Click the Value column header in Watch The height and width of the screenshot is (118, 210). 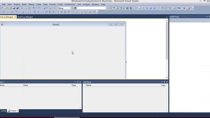(x=46, y=85)
